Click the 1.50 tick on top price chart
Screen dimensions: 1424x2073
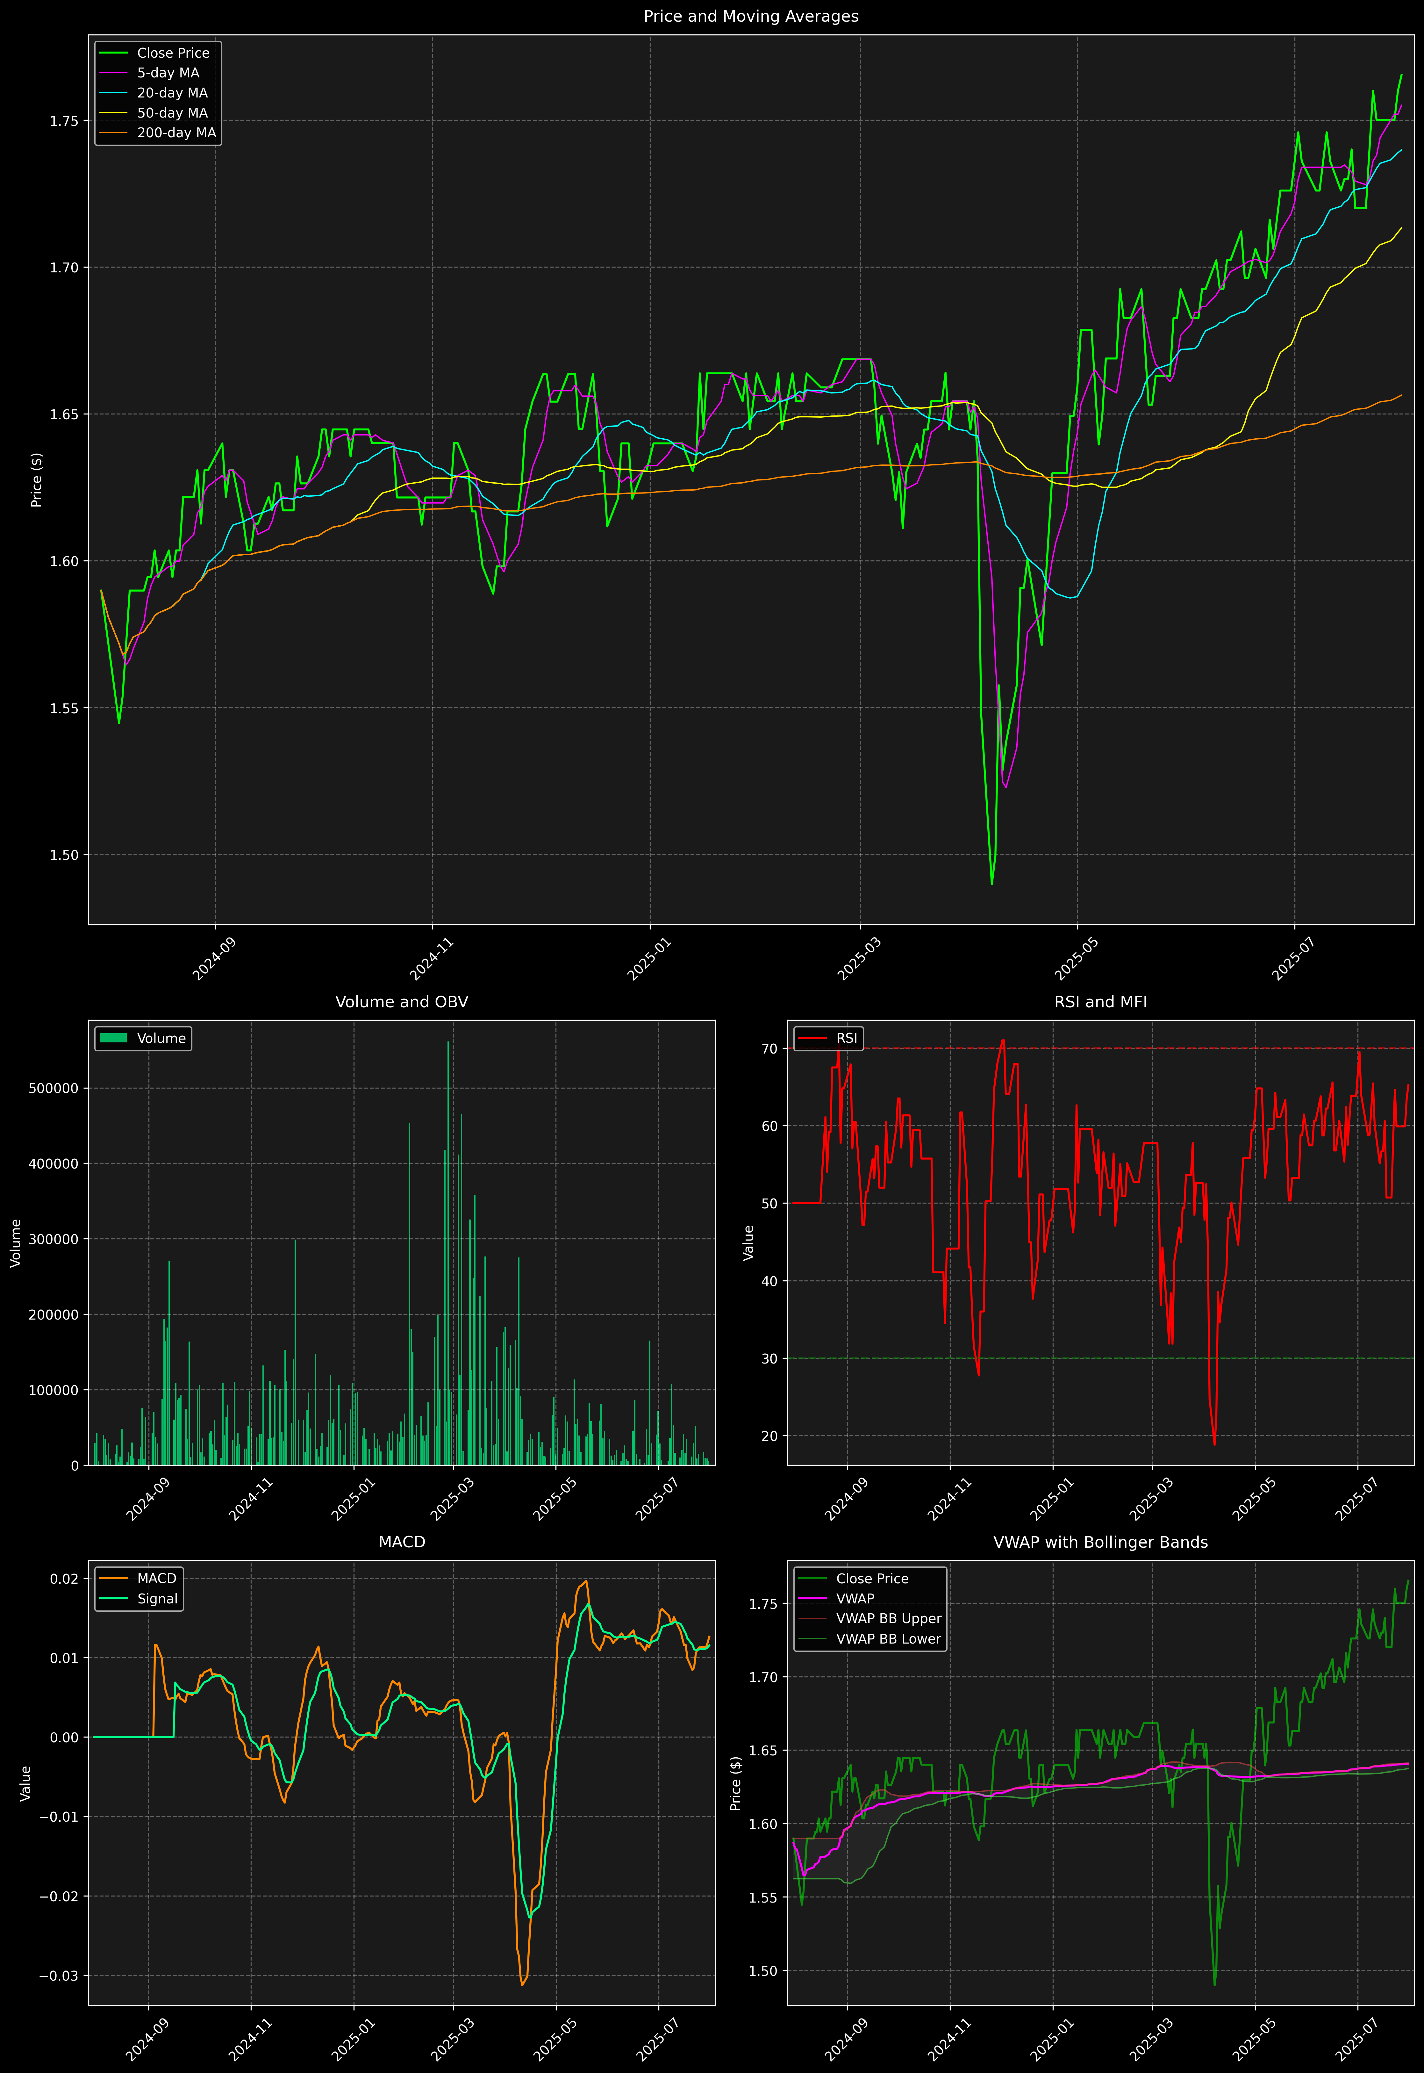coord(64,855)
